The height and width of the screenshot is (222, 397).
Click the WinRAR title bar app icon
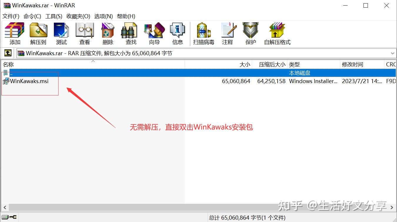[x=7, y=5]
